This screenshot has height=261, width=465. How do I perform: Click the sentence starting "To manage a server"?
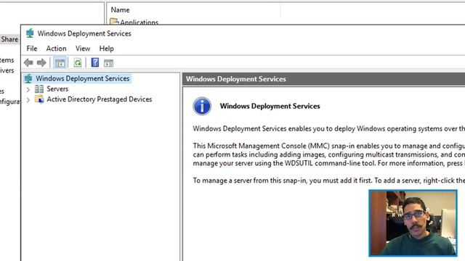pos(329,181)
